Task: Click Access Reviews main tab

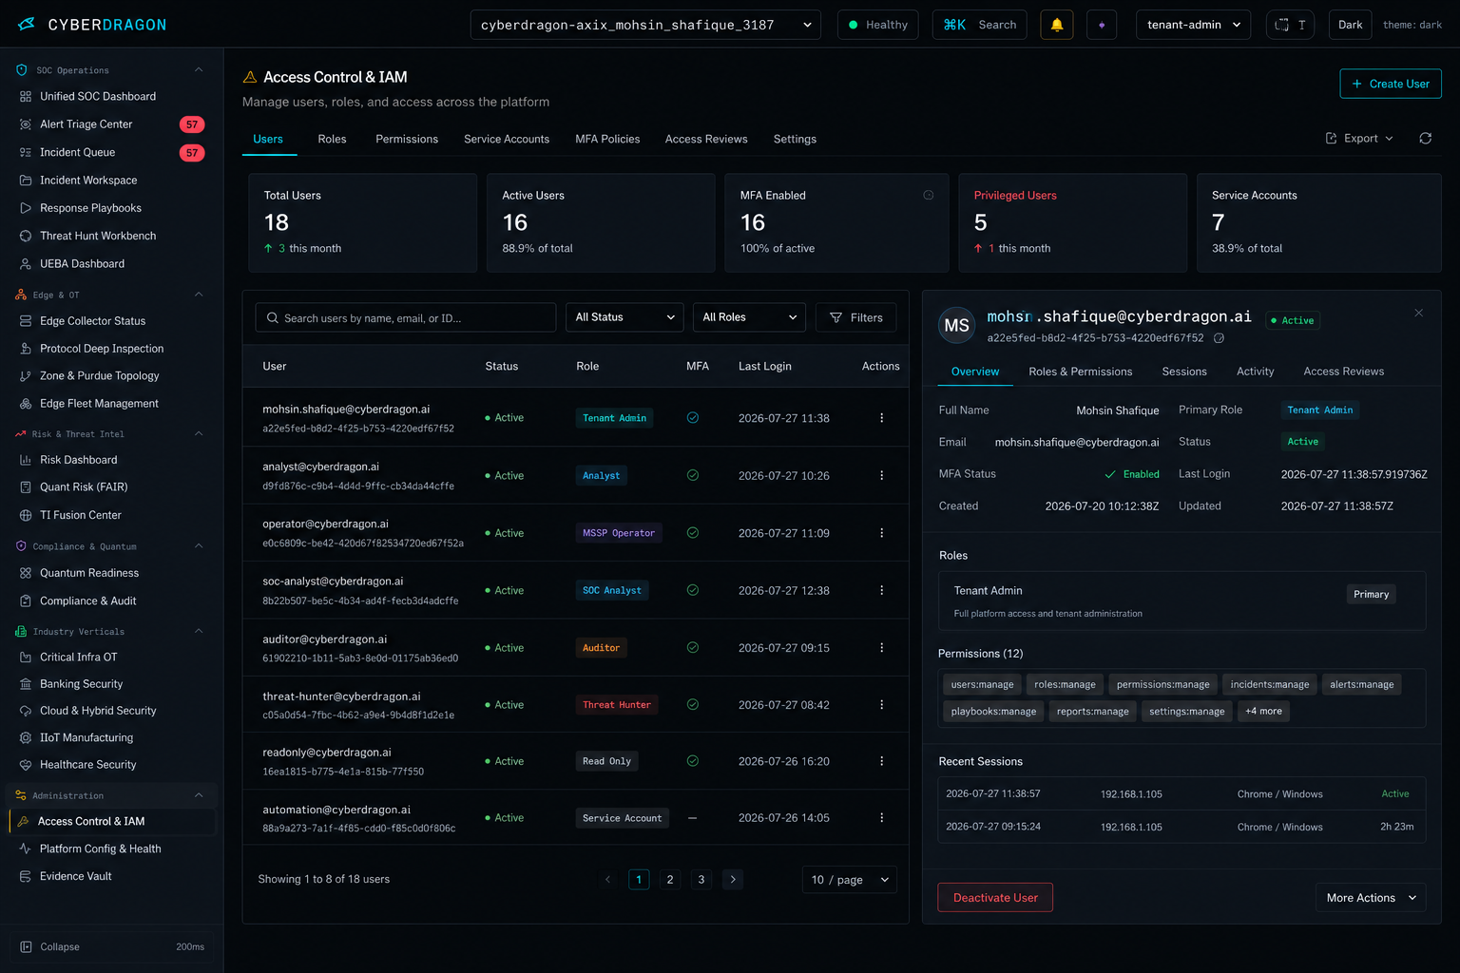Action: point(706,139)
